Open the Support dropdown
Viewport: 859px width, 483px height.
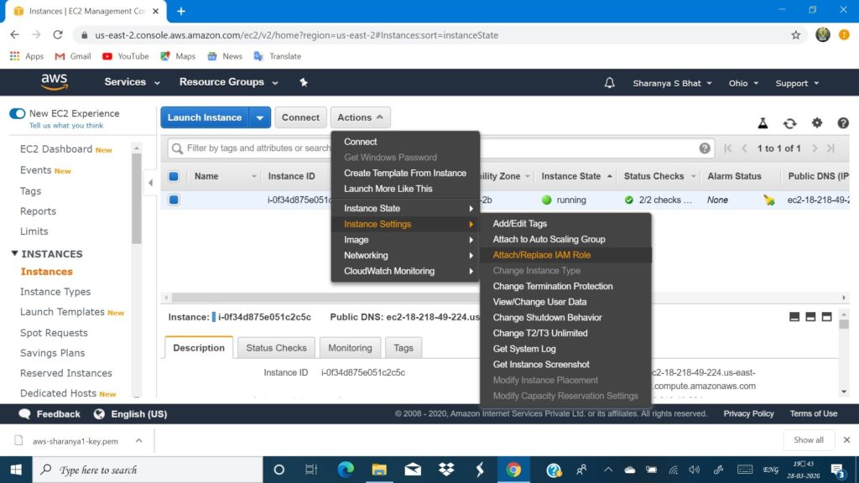797,83
